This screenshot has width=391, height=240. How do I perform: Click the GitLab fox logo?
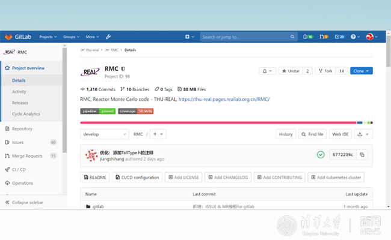(8, 37)
